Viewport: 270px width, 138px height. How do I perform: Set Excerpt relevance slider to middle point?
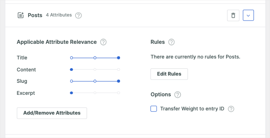pyautogui.click(x=95, y=93)
